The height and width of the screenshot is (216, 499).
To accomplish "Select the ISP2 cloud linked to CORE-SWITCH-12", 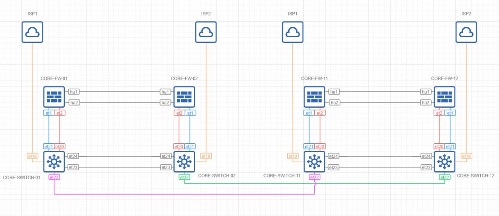I will tap(467, 32).
